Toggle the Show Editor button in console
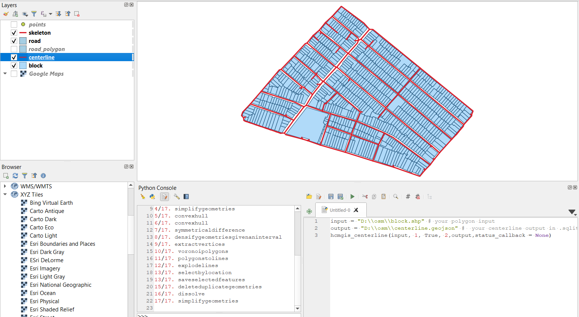Screen dimensions: 579x317 coord(165,197)
